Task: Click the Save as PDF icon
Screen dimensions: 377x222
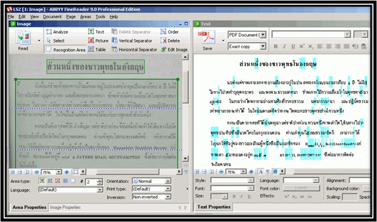Action: tap(207, 37)
